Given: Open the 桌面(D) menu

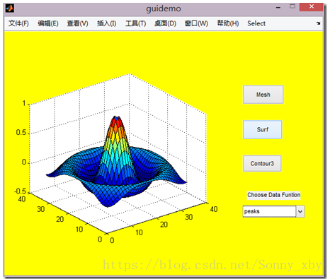Looking at the screenshot, I should click(165, 23).
